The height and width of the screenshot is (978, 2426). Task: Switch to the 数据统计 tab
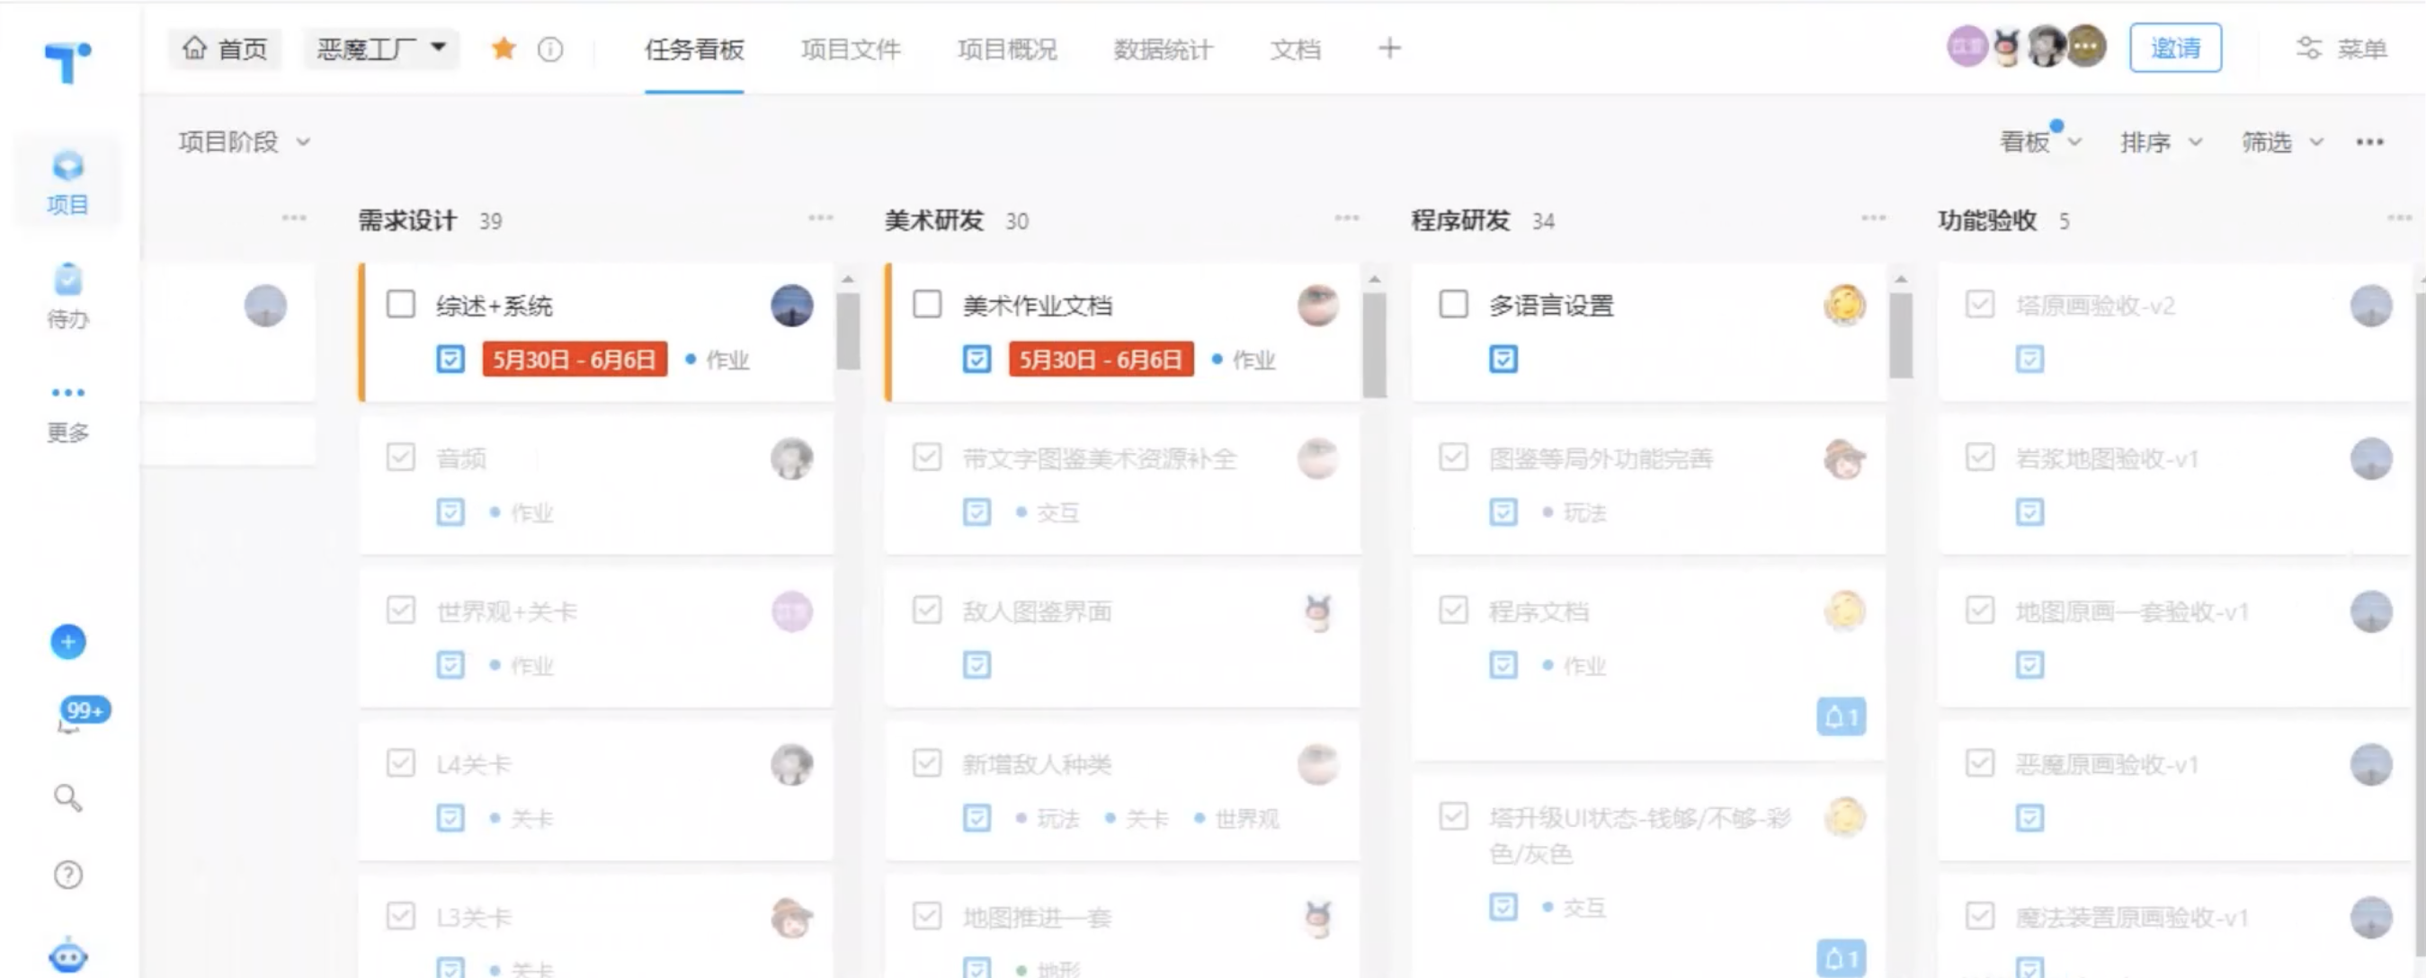[1161, 49]
